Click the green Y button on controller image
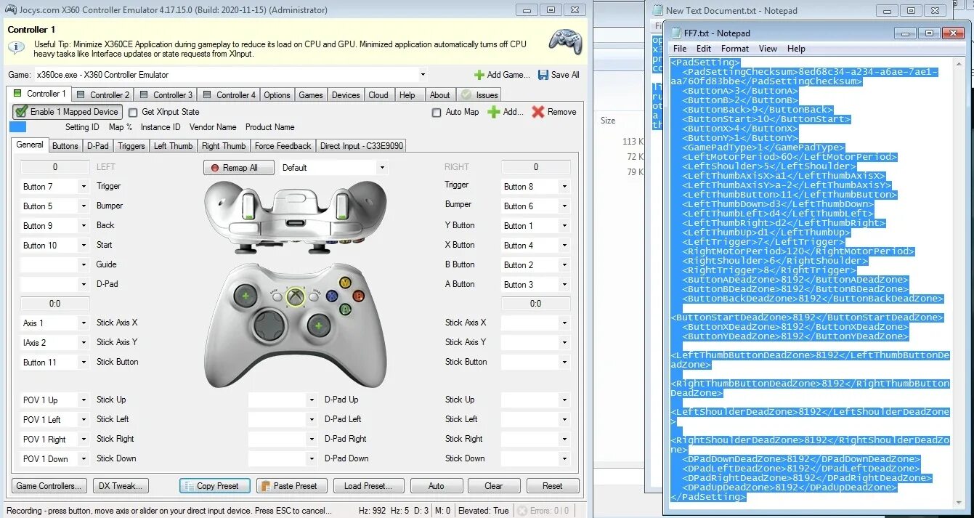974x518 pixels. tap(346, 282)
